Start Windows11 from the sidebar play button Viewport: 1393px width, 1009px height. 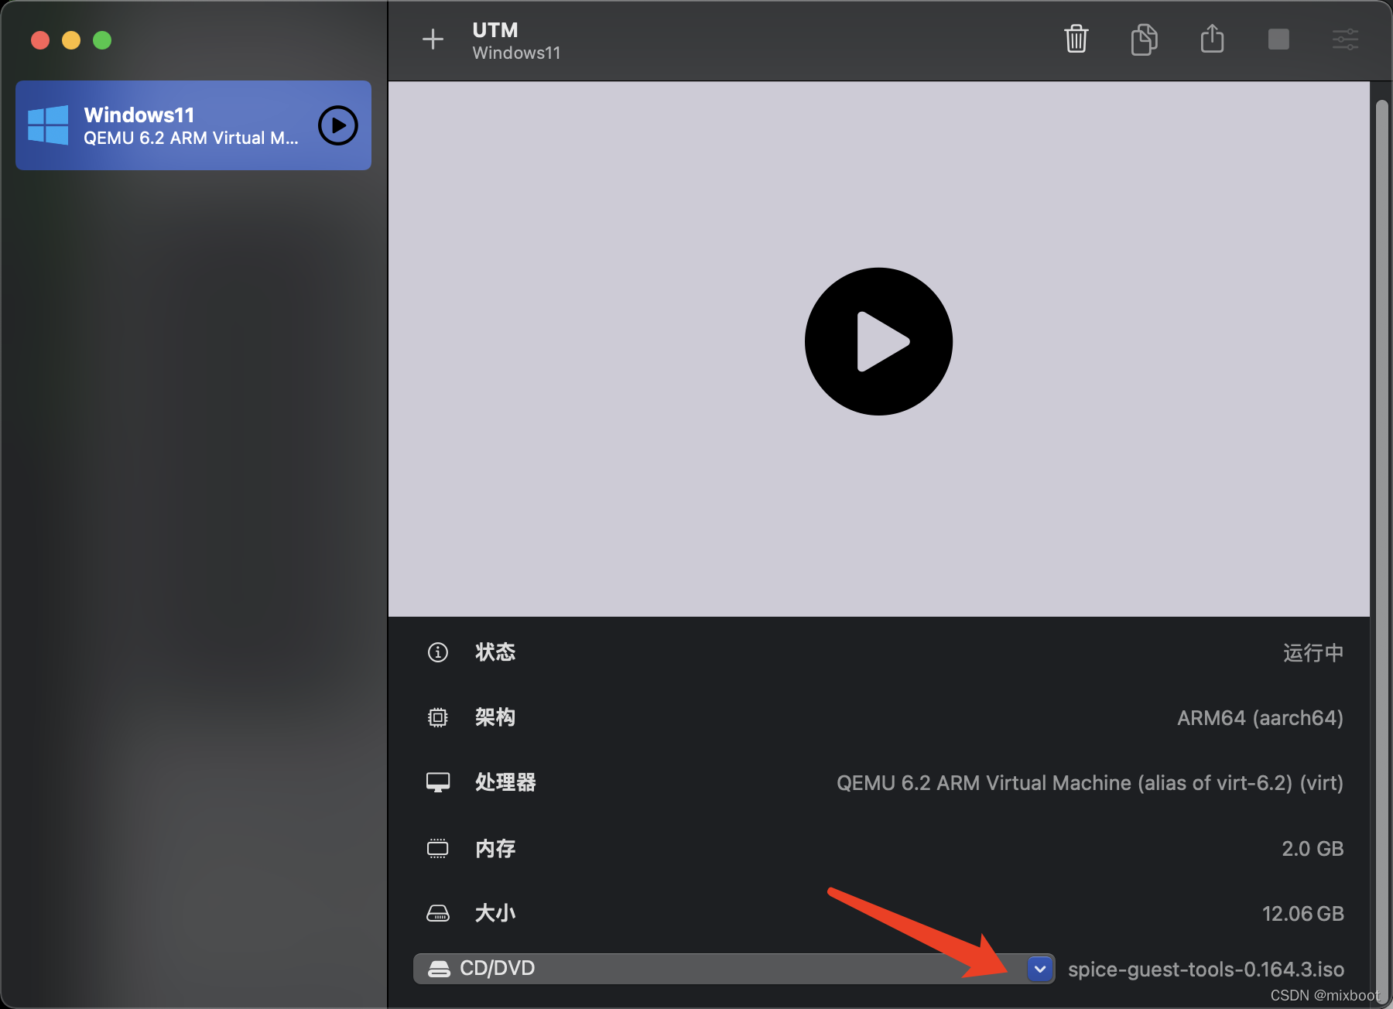point(337,125)
